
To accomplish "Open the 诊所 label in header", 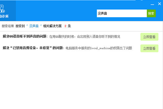I will (x=4, y=16).
